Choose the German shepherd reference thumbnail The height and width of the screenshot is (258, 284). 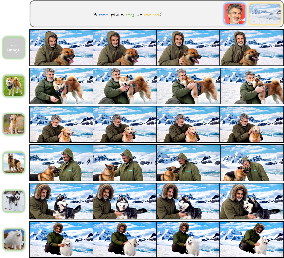pyautogui.click(x=14, y=162)
